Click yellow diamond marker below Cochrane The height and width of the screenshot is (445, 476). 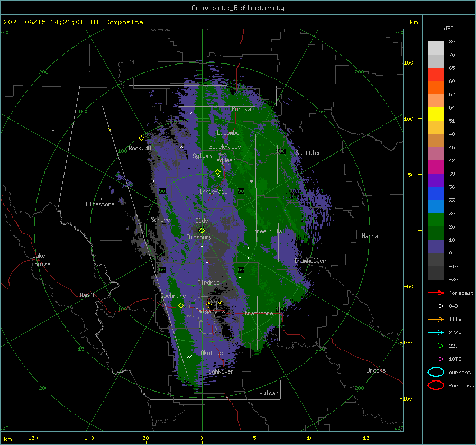pos(181,305)
